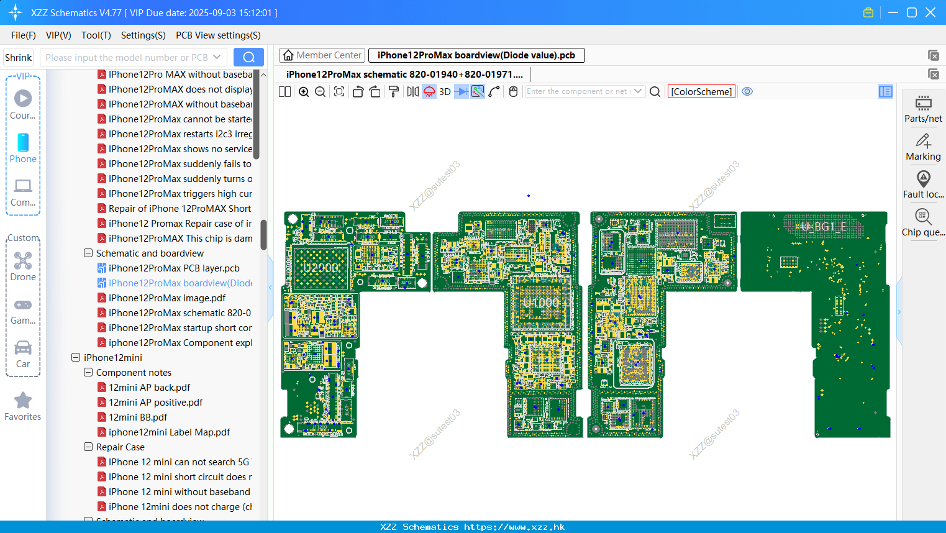
Task: Open PCB View settings(S) menu
Action: click(218, 35)
